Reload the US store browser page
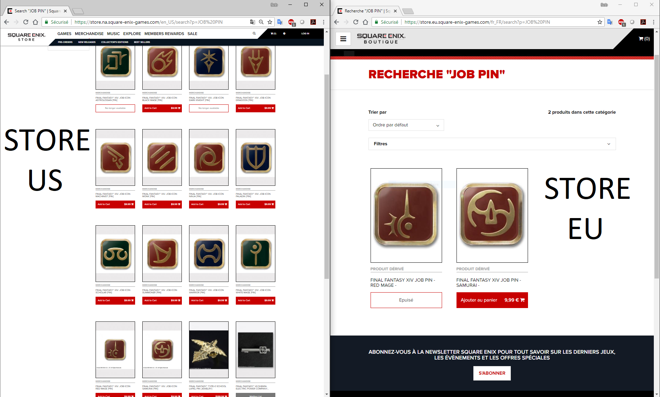This screenshot has height=397, width=660. click(26, 22)
